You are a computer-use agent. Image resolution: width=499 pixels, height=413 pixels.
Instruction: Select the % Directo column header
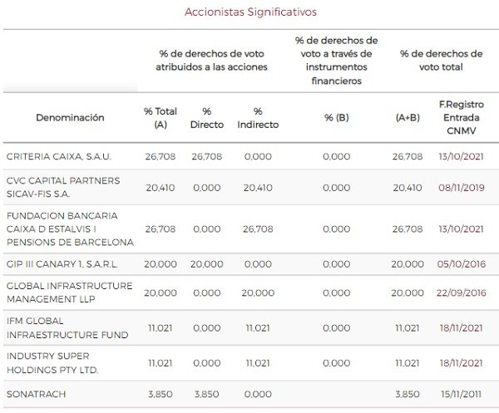pyautogui.click(x=206, y=118)
